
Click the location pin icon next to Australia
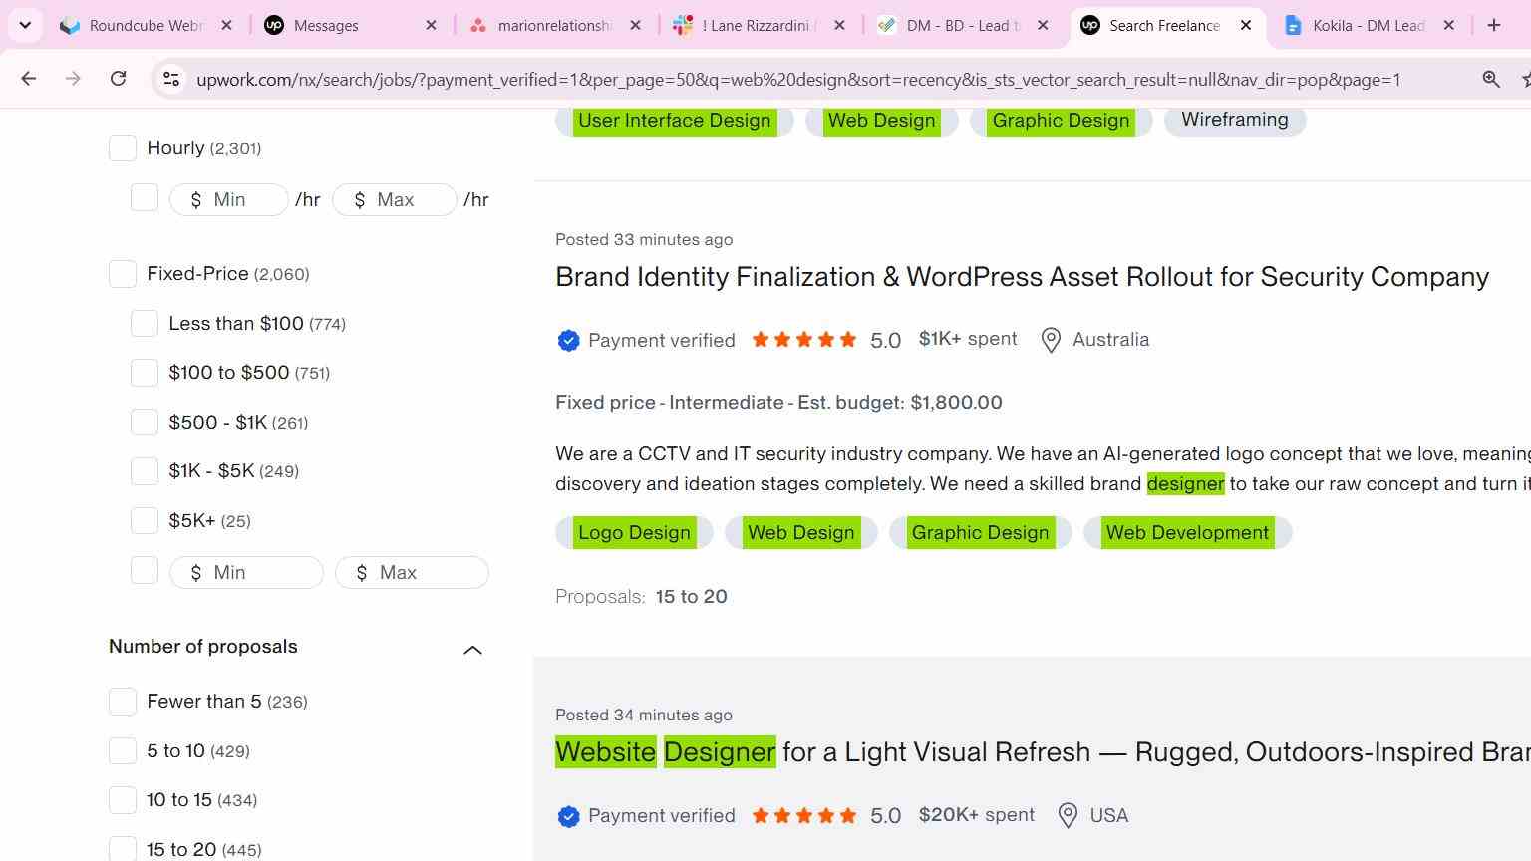(1051, 340)
